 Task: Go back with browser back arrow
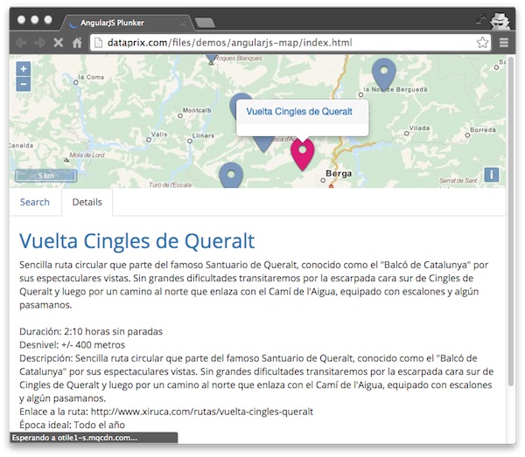21,43
